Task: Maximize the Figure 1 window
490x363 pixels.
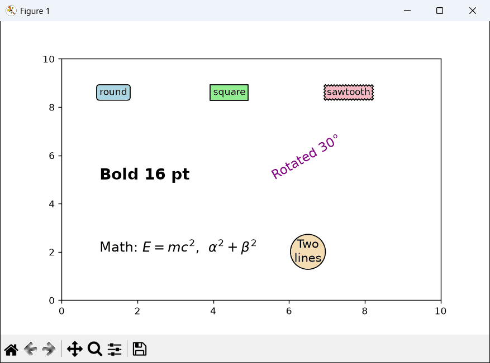Action: 440,11
